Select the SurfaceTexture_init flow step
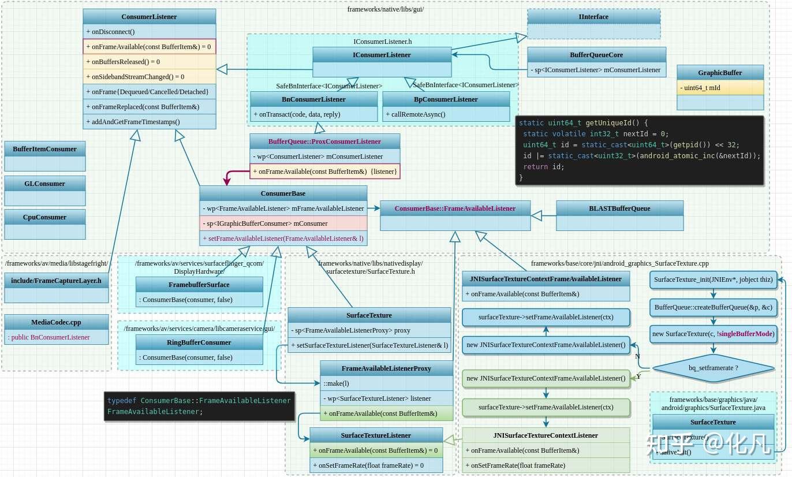Image resolution: width=792 pixels, height=477 pixels. [713, 280]
